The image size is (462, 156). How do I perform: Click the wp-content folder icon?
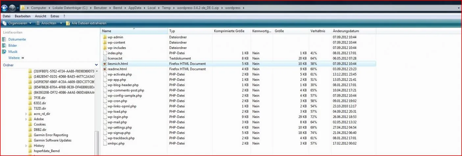point(105,42)
